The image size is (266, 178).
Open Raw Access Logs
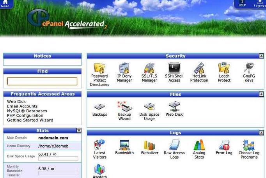(174, 150)
